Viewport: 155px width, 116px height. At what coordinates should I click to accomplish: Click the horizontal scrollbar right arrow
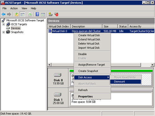point(152,65)
